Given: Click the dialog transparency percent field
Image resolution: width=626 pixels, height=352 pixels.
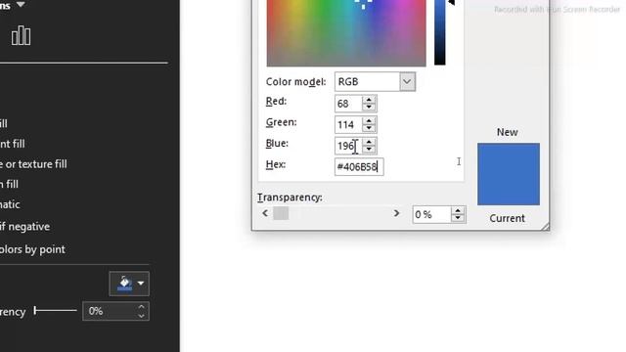Looking at the screenshot, I should 432,215.
